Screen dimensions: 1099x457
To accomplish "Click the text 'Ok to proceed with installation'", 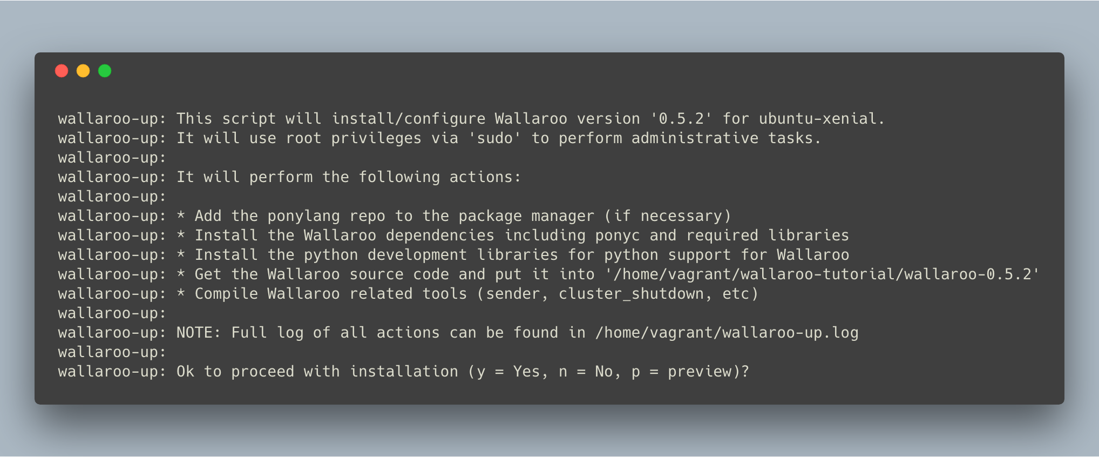I will coord(317,372).
